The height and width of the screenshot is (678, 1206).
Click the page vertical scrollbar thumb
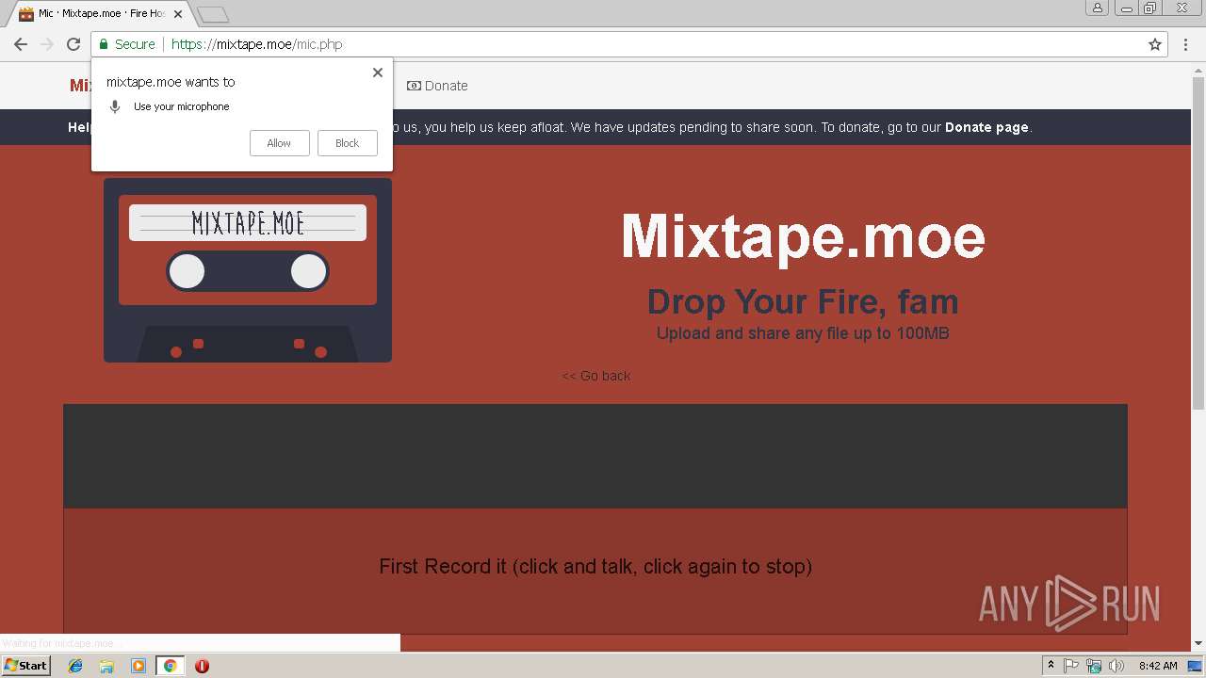1198,243
